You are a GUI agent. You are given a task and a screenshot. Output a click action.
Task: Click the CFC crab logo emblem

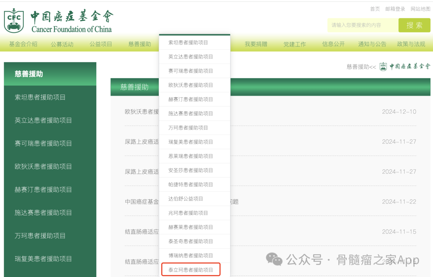(x=14, y=20)
